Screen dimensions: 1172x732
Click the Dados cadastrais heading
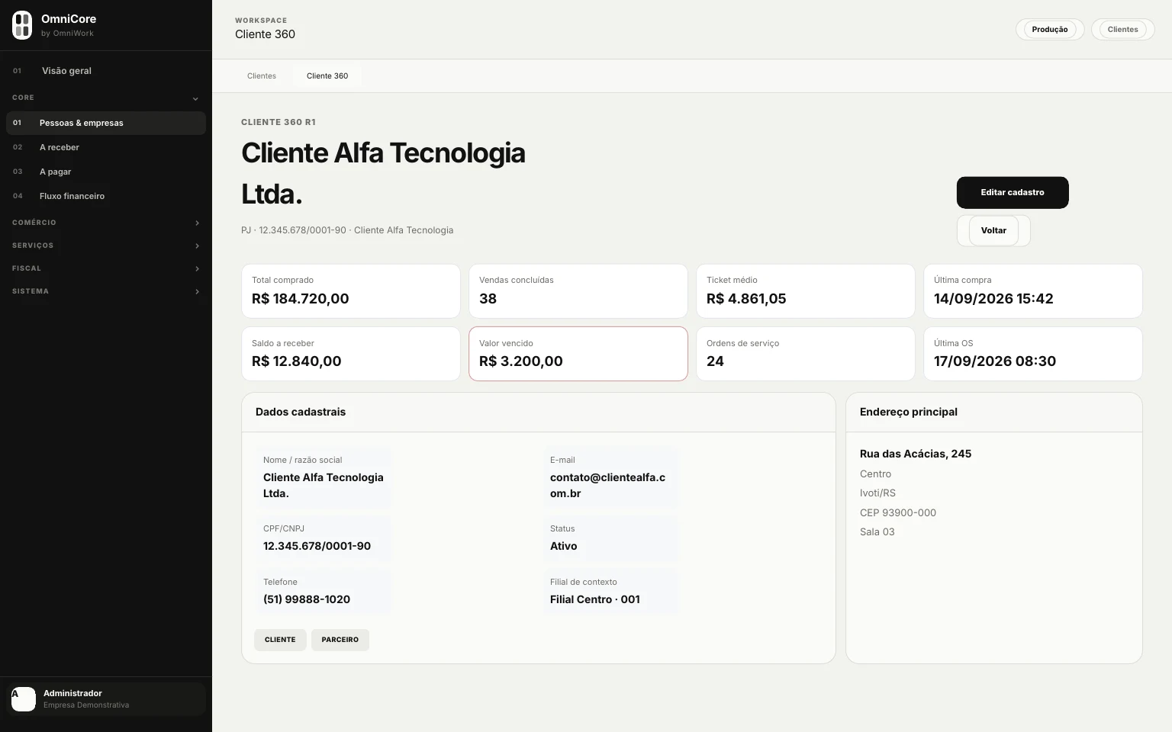[x=301, y=412]
